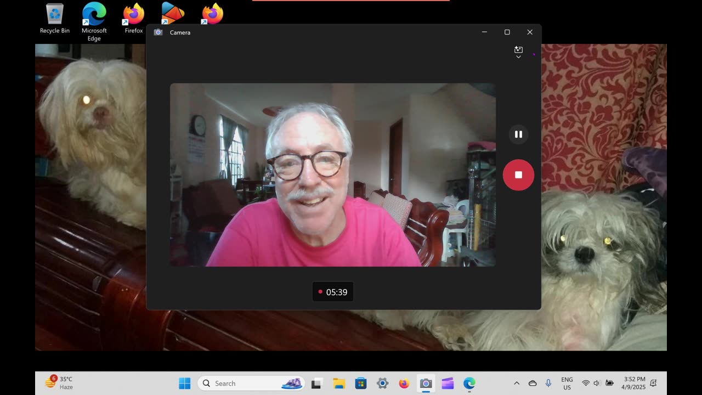Click the volume speaker tray icon

pos(597,383)
